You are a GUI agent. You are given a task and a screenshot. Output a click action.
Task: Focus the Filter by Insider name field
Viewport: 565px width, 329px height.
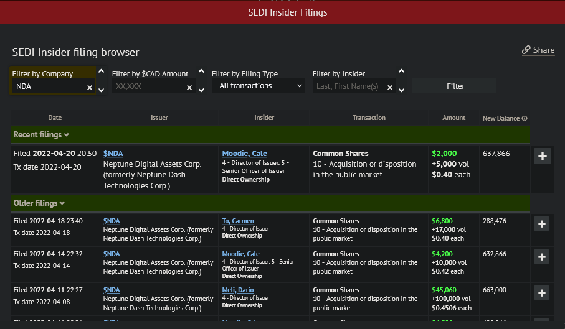(349, 86)
